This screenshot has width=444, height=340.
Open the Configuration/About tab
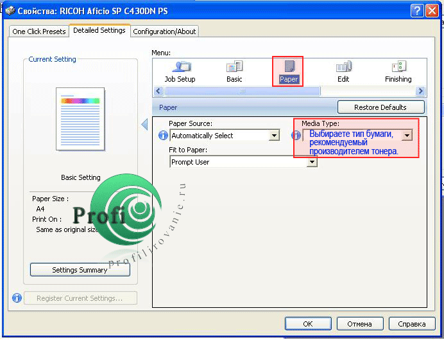pos(165,31)
